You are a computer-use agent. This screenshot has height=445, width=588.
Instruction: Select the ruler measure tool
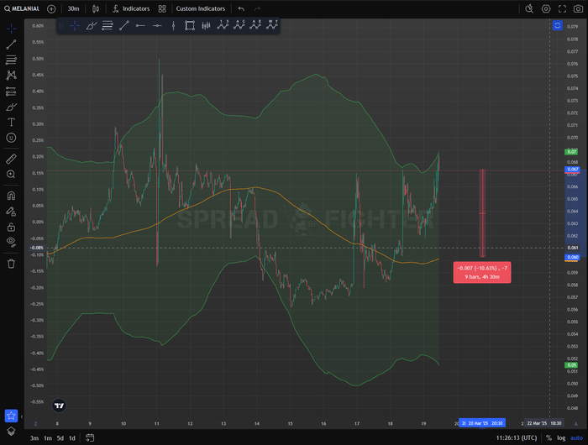tap(11, 159)
